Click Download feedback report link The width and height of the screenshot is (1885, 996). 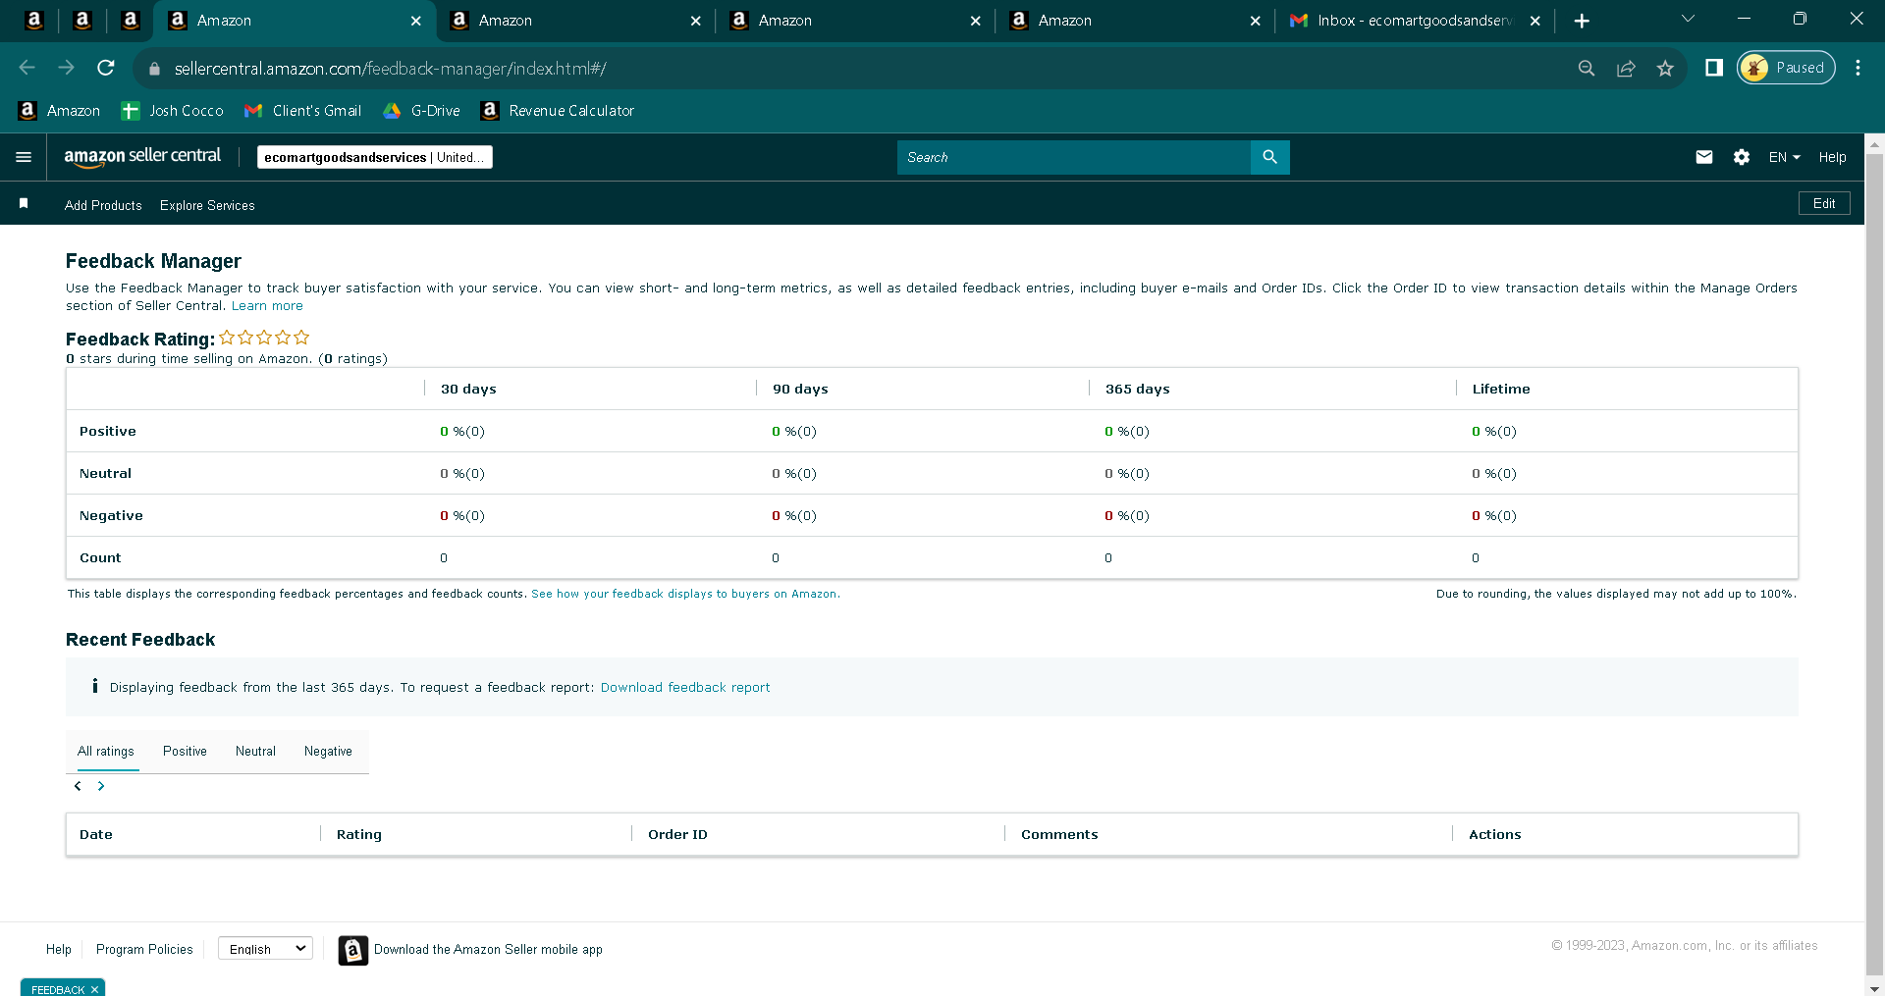pyautogui.click(x=685, y=688)
